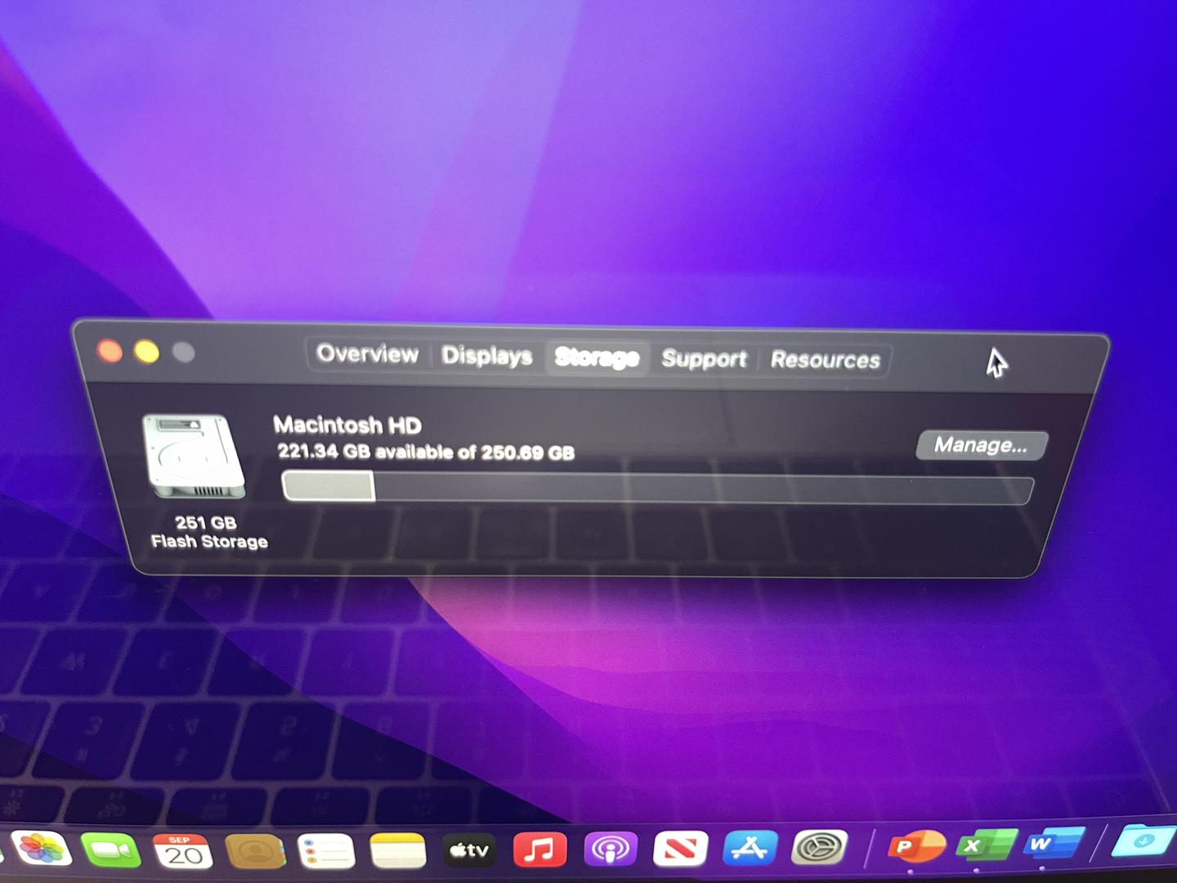Open the Displays tab
Image resolution: width=1177 pixels, height=883 pixels.
[x=486, y=356]
